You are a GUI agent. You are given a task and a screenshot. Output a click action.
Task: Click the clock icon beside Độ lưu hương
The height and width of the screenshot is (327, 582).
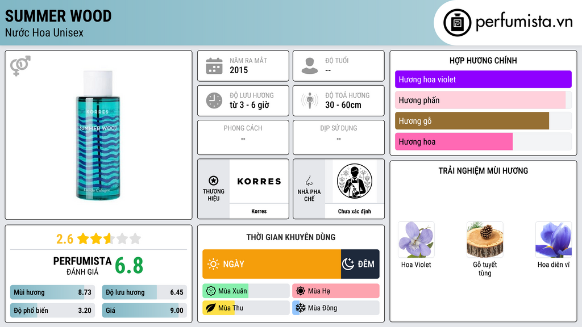[214, 100]
